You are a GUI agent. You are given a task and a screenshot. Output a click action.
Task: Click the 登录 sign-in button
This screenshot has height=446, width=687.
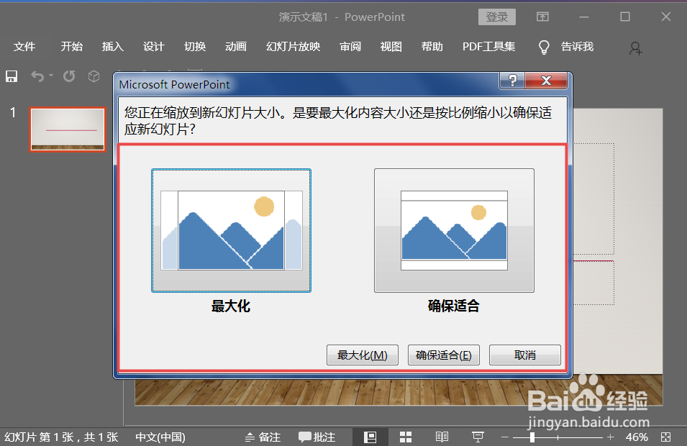[x=497, y=17]
